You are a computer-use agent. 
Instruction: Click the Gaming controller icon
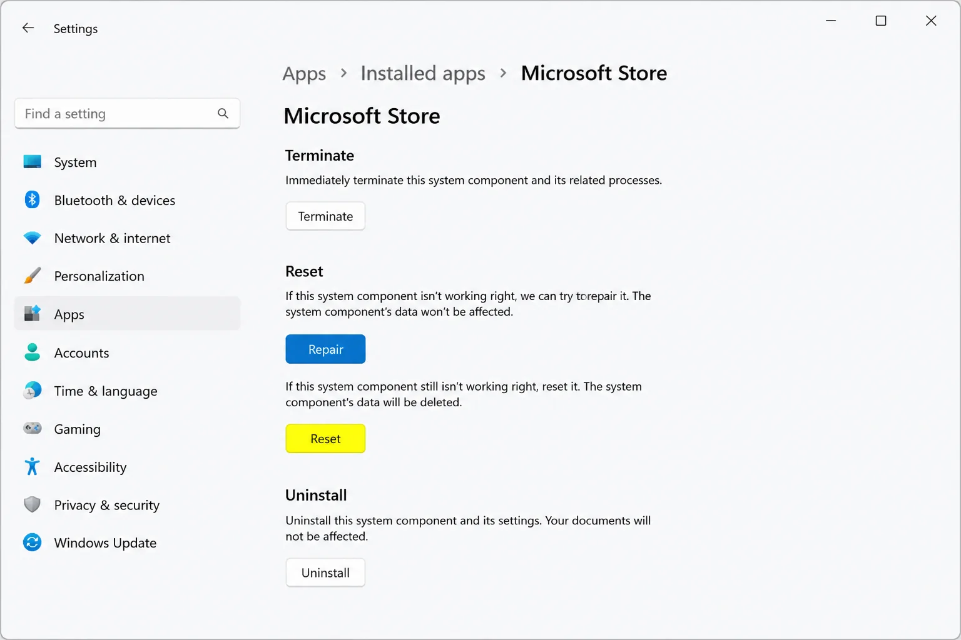click(x=32, y=428)
